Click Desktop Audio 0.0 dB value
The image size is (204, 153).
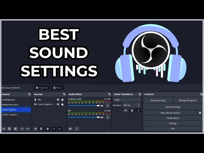pyautogui.click(x=107, y=99)
